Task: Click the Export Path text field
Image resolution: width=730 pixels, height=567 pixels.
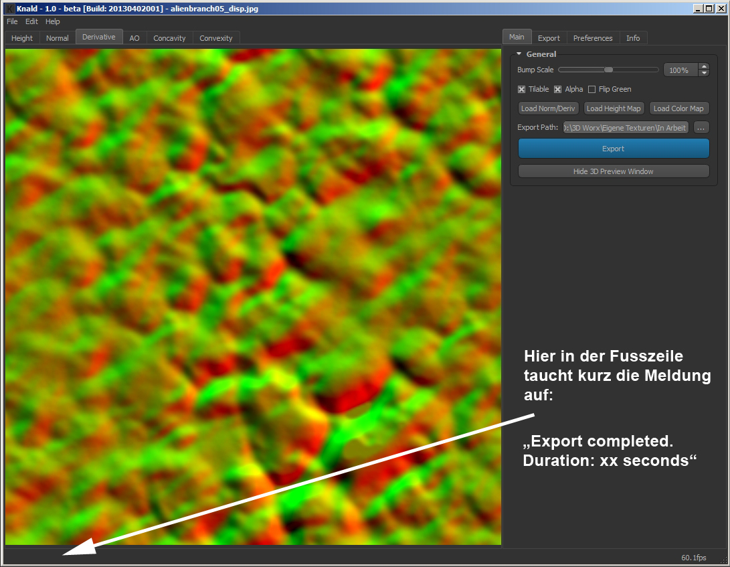Action: coord(626,128)
